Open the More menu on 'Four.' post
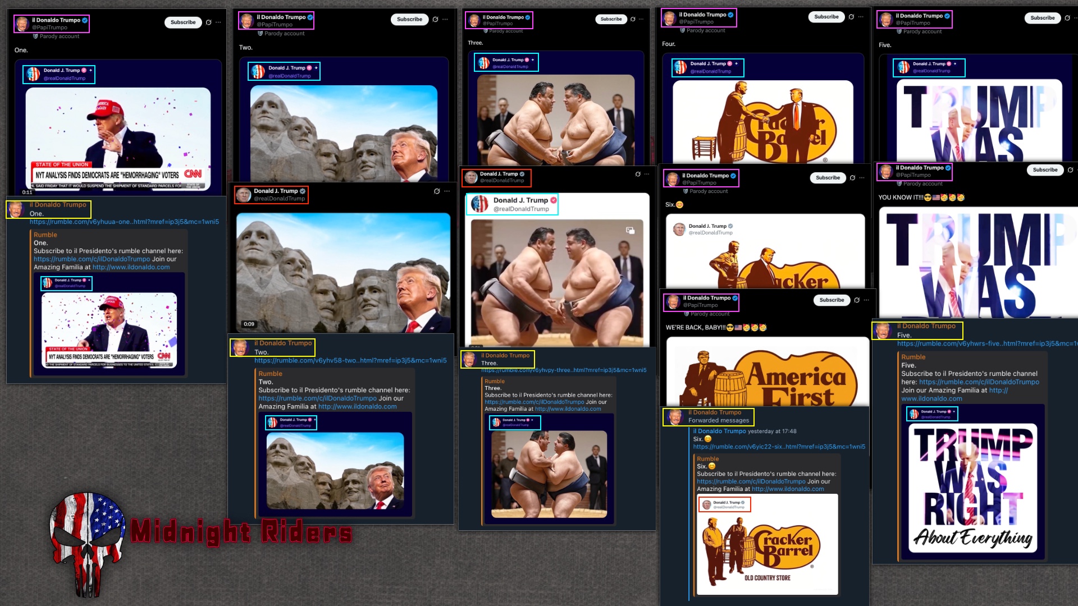The width and height of the screenshot is (1078, 606). point(861,17)
